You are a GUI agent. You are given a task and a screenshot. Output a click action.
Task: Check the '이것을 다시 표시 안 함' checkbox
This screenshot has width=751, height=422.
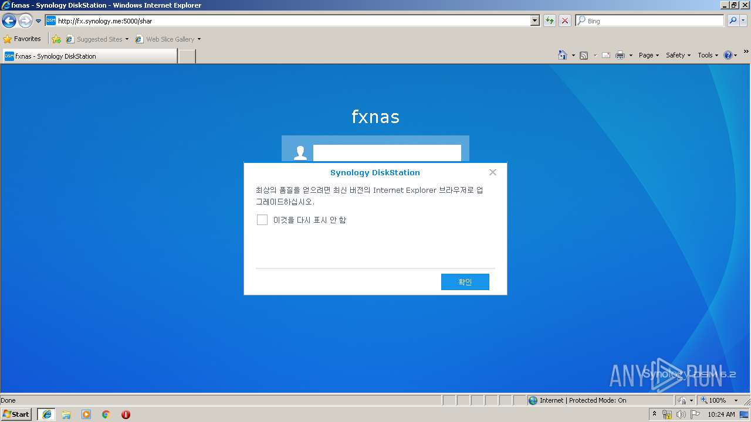pyautogui.click(x=262, y=220)
